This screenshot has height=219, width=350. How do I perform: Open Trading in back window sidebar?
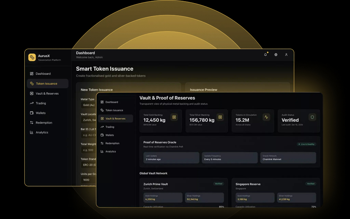click(x=48, y=103)
